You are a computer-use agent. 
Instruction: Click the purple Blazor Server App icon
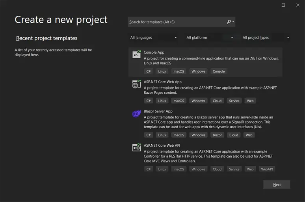(137, 113)
